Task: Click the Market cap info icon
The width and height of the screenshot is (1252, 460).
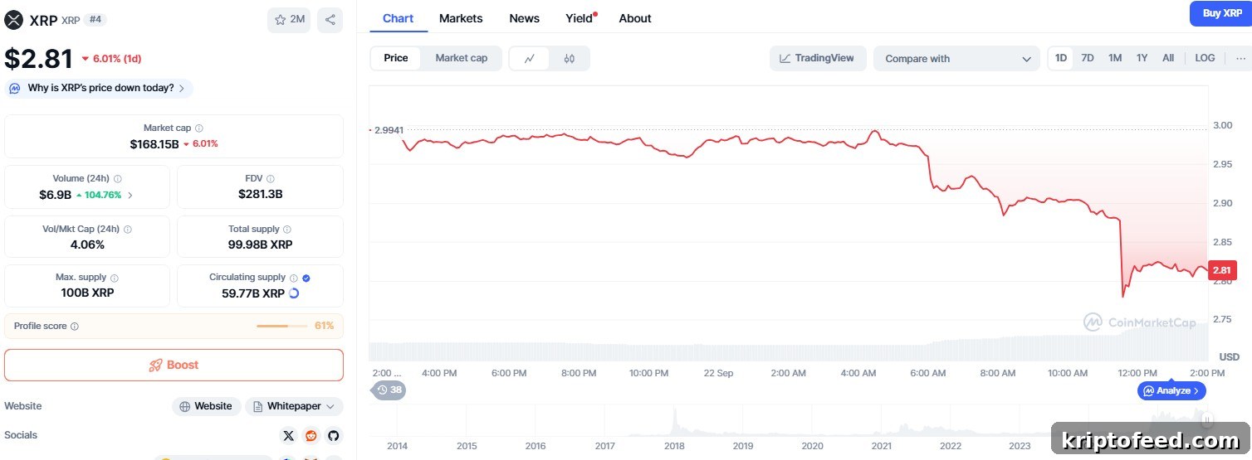Action: point(199,128)
